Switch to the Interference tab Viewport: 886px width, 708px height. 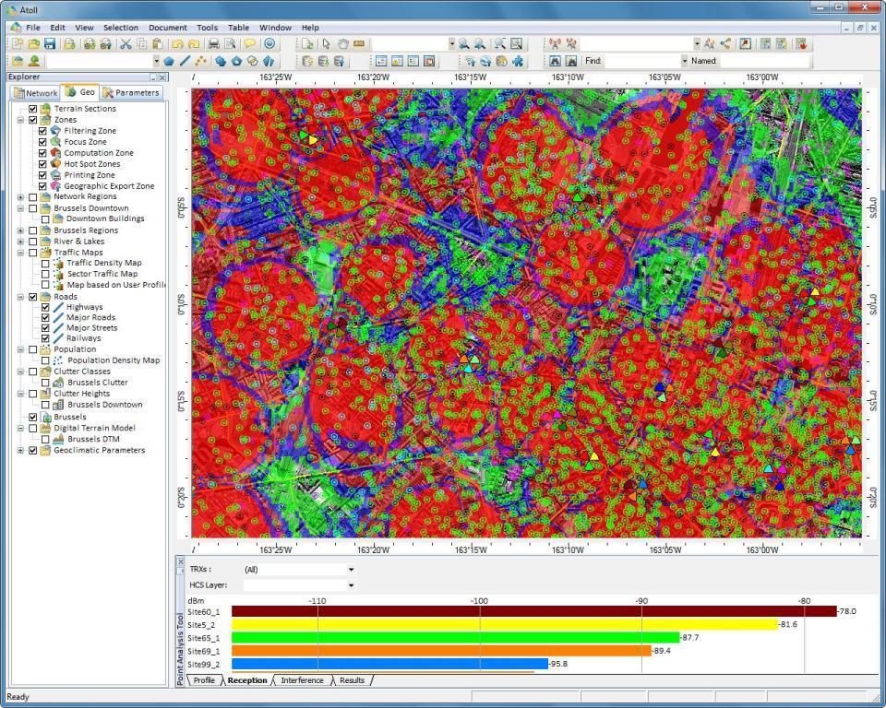pos(302,680)
